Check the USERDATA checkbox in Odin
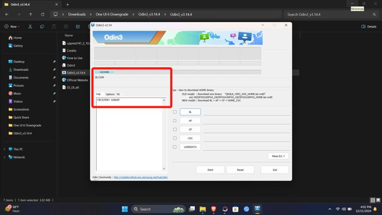 (x=174, y=147)
